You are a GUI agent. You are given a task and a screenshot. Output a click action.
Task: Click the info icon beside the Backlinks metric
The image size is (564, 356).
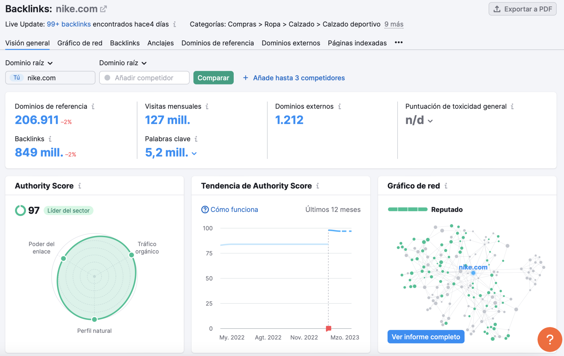(x=51, y=139)
